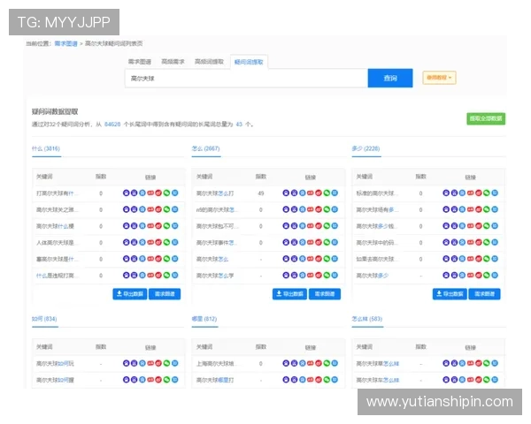Viewport: 531px width, 424px height.
Task: Click red Weibo icon in 高尔夫球场有多 row
Action: (x=478, y=209)
